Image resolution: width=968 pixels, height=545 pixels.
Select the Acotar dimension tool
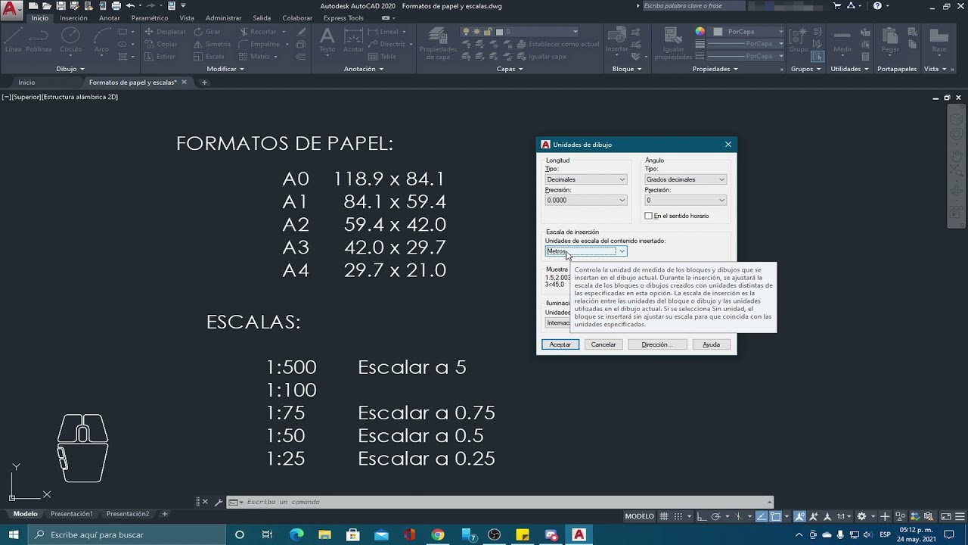353,39
